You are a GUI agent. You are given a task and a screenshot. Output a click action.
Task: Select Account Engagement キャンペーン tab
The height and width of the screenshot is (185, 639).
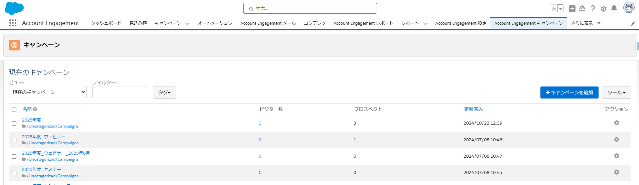pos(528,23)
